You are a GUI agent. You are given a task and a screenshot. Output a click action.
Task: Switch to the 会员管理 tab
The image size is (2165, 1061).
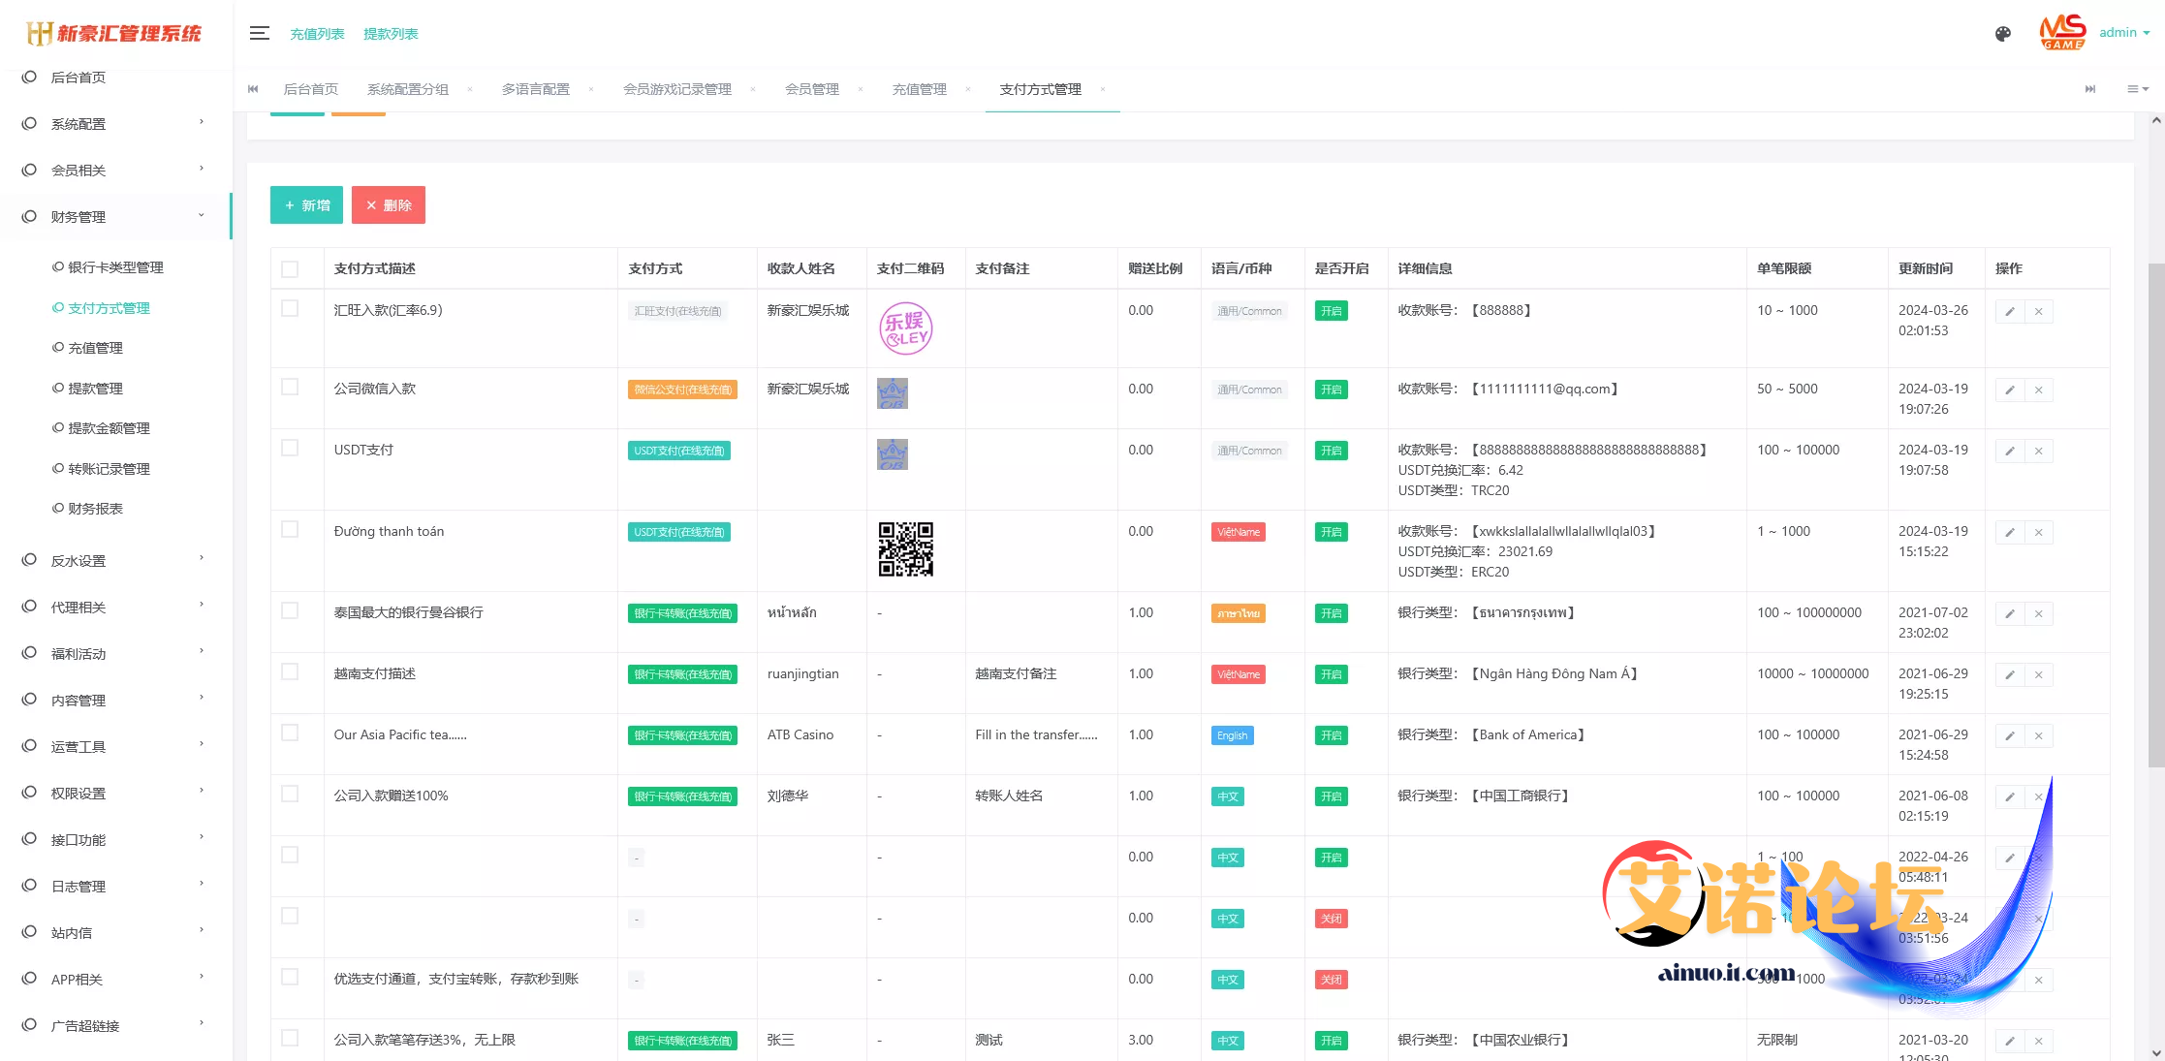pyautogui.click(x=811, y=89)
